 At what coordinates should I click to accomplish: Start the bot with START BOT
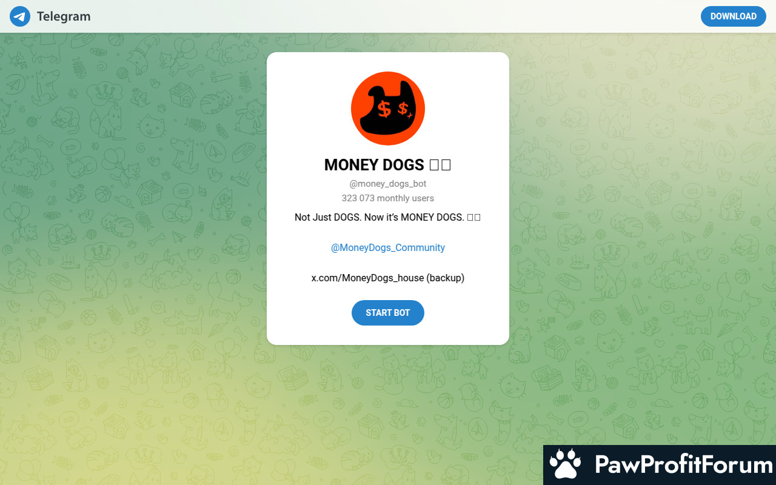pyautogui.click(x=388, y=313)
